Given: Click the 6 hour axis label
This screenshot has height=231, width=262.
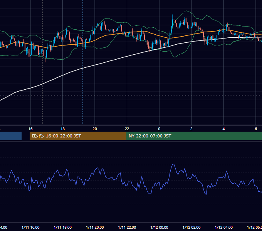Looking at the screenshot, I should (256, 129).
